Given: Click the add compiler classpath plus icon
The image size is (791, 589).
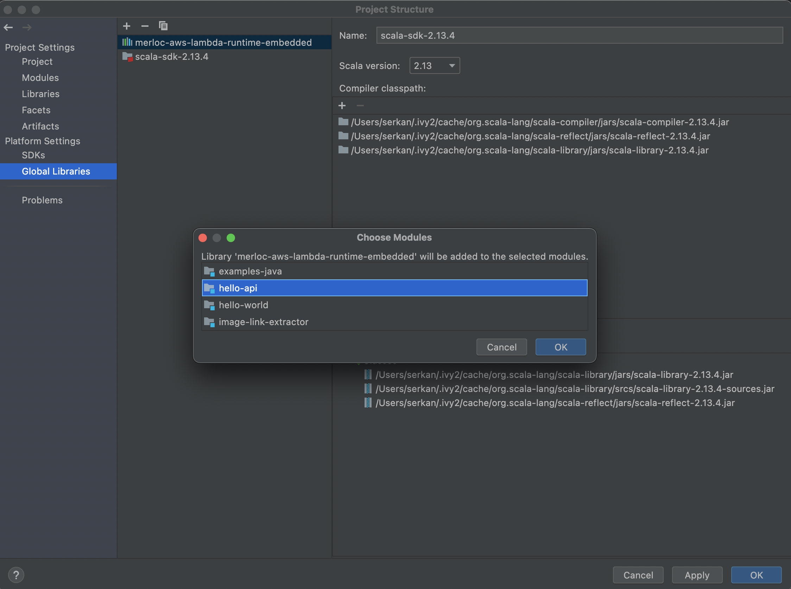Looking at the screenshot, I should (x=342, y=106).
